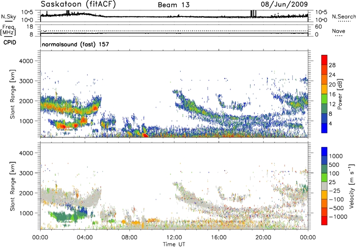
Task: Pick the yellow 16–20 dB power colorbar segment
Action: pyautogui.click(x=324, y=89)
